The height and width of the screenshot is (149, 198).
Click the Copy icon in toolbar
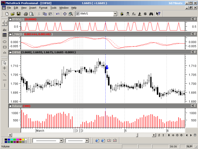45,14
